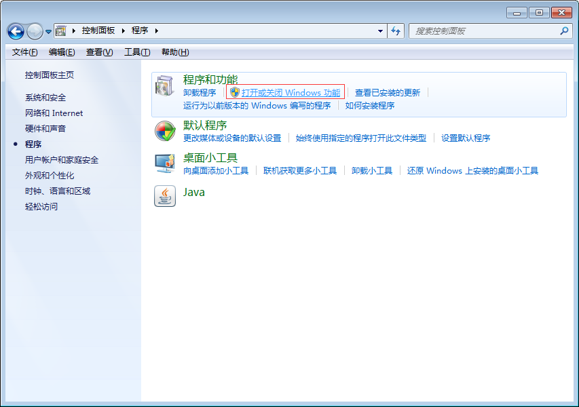Viewport: 579px width, 407px height.
Task: Click 向桌面添加小工具 link
Action: click(216, 171)
